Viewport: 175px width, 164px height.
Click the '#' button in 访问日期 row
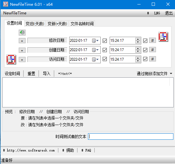pyautogui.click(x=152, y=59)
